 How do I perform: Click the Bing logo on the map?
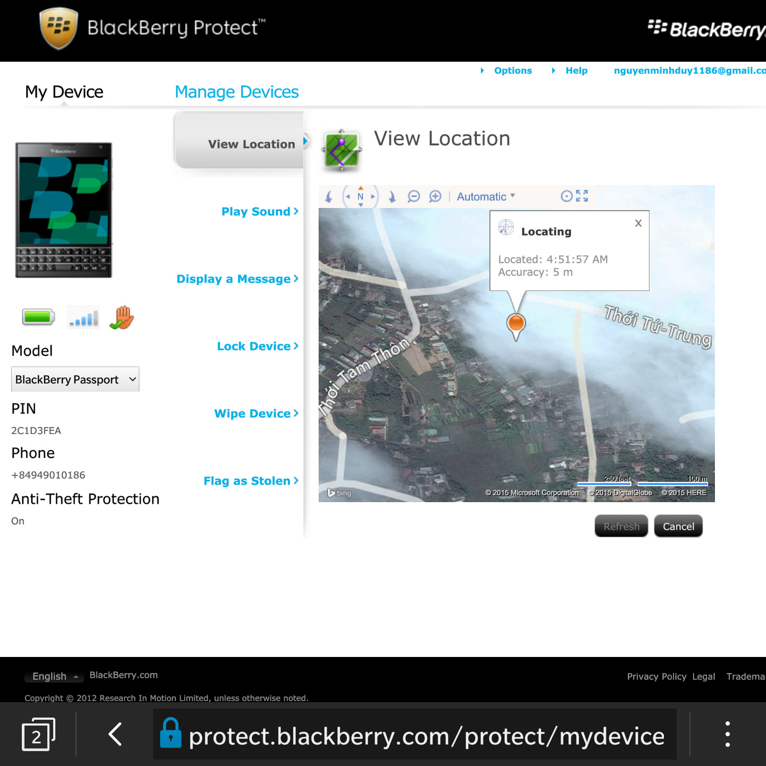[339, 493]
